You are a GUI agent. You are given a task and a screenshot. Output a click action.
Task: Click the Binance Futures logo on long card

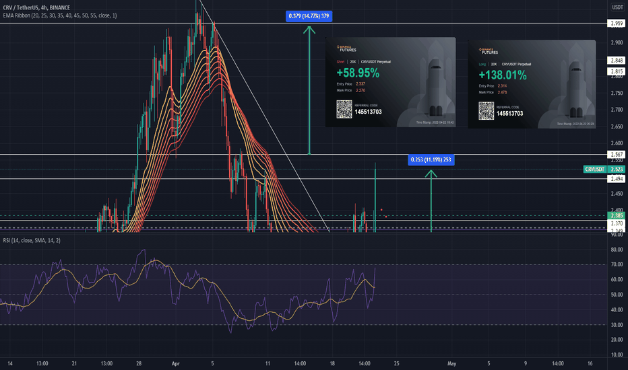pos(489,51)
